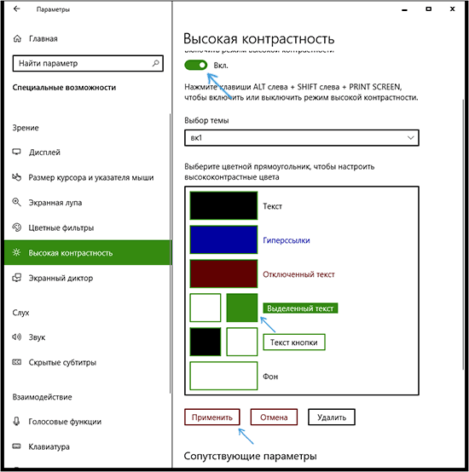This screenshot has width=469, height=472.
Task: Click the Текст кнопки sample button
Action: 294,342
